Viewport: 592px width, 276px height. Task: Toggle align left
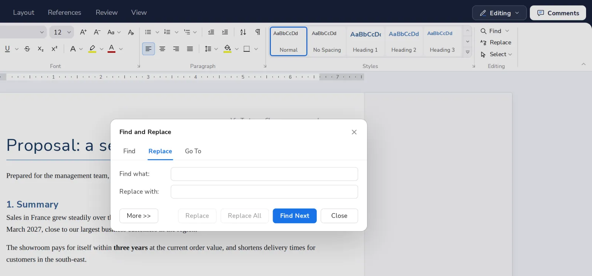(x=148, y=49)
